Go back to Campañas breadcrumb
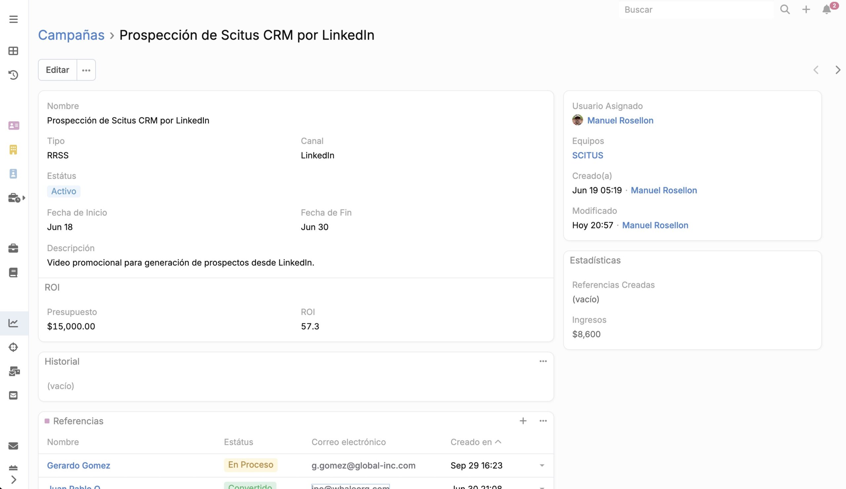Image resolution: width=846 pixels, height=489 pixels. (71, 35)
